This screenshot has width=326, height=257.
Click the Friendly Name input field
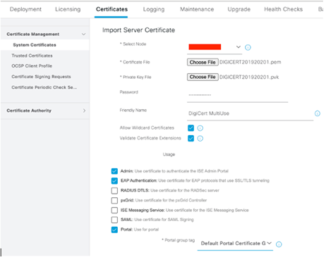(x=250, y=113)
